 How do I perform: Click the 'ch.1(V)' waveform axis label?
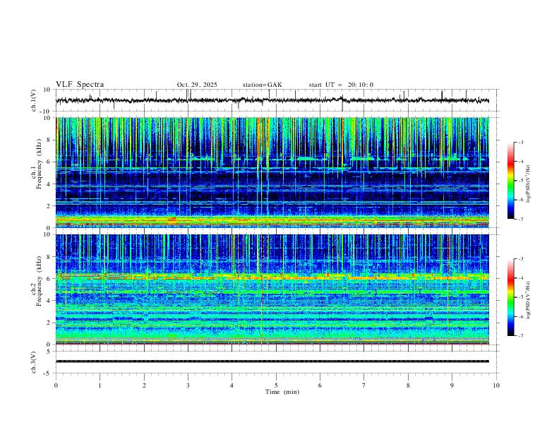[x=34, y=100]
